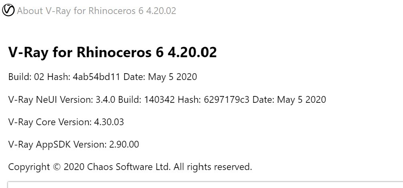The image size is (403, 188).
Task: Click "All rights reserved." text
Action: pos(213,167)
